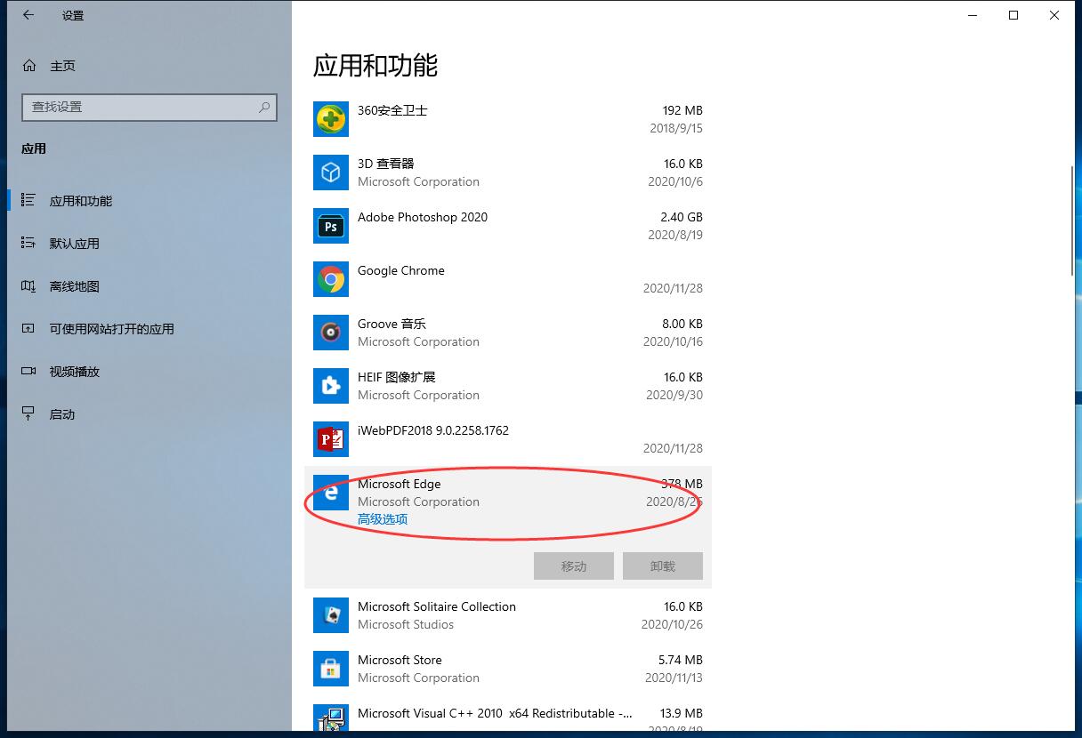The height and width of the screenshot is (738, 1082).
Task: Click the iWebPDF2018 icon
Action: click(331, 439)
